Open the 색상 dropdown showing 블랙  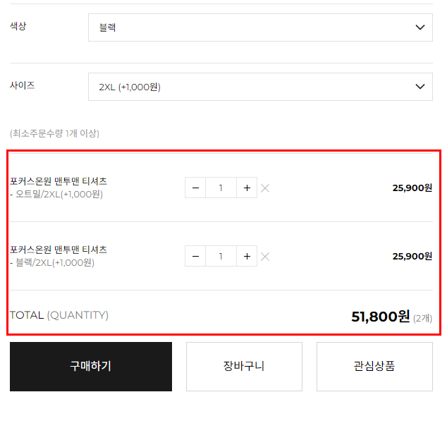(260, 27)
